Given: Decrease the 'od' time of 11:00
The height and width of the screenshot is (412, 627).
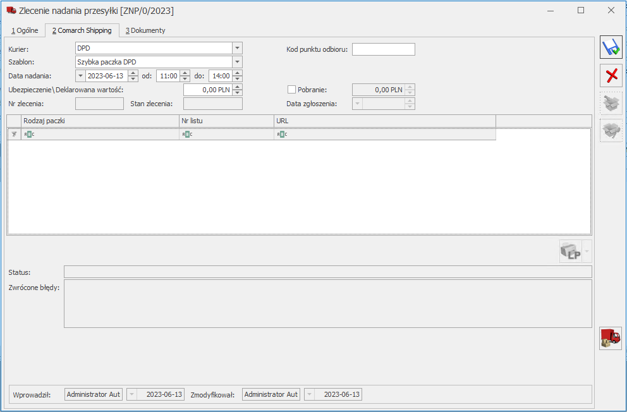Looking at the screenshot, I should click(185, 79).
